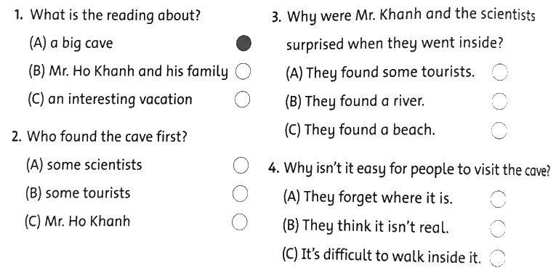Choose the bubble beside '(C) Mr. Ho Khanh'
556x276 pixels.
pos(239,222)
